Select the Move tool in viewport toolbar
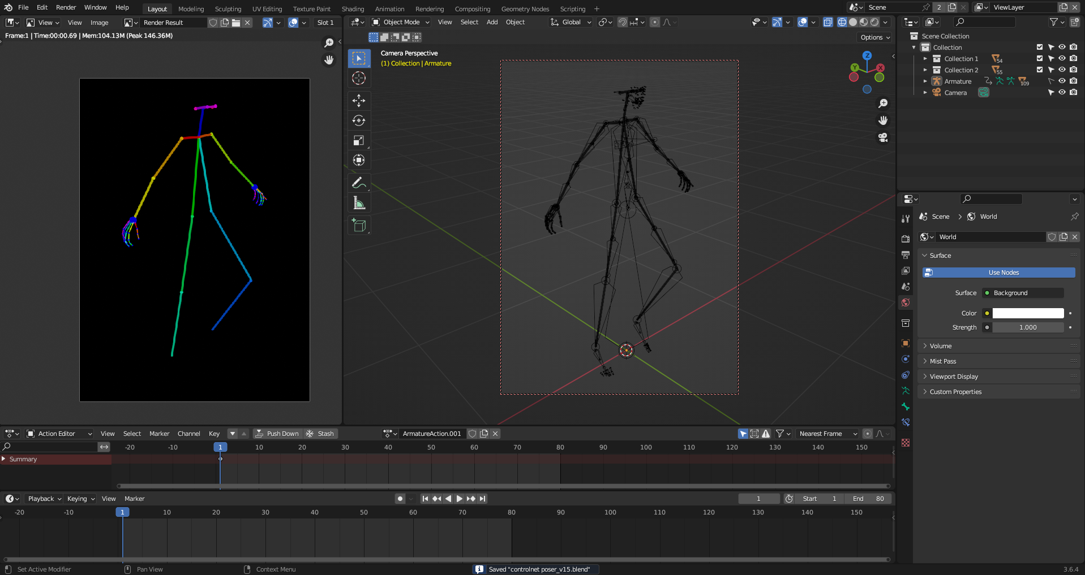 359,101
